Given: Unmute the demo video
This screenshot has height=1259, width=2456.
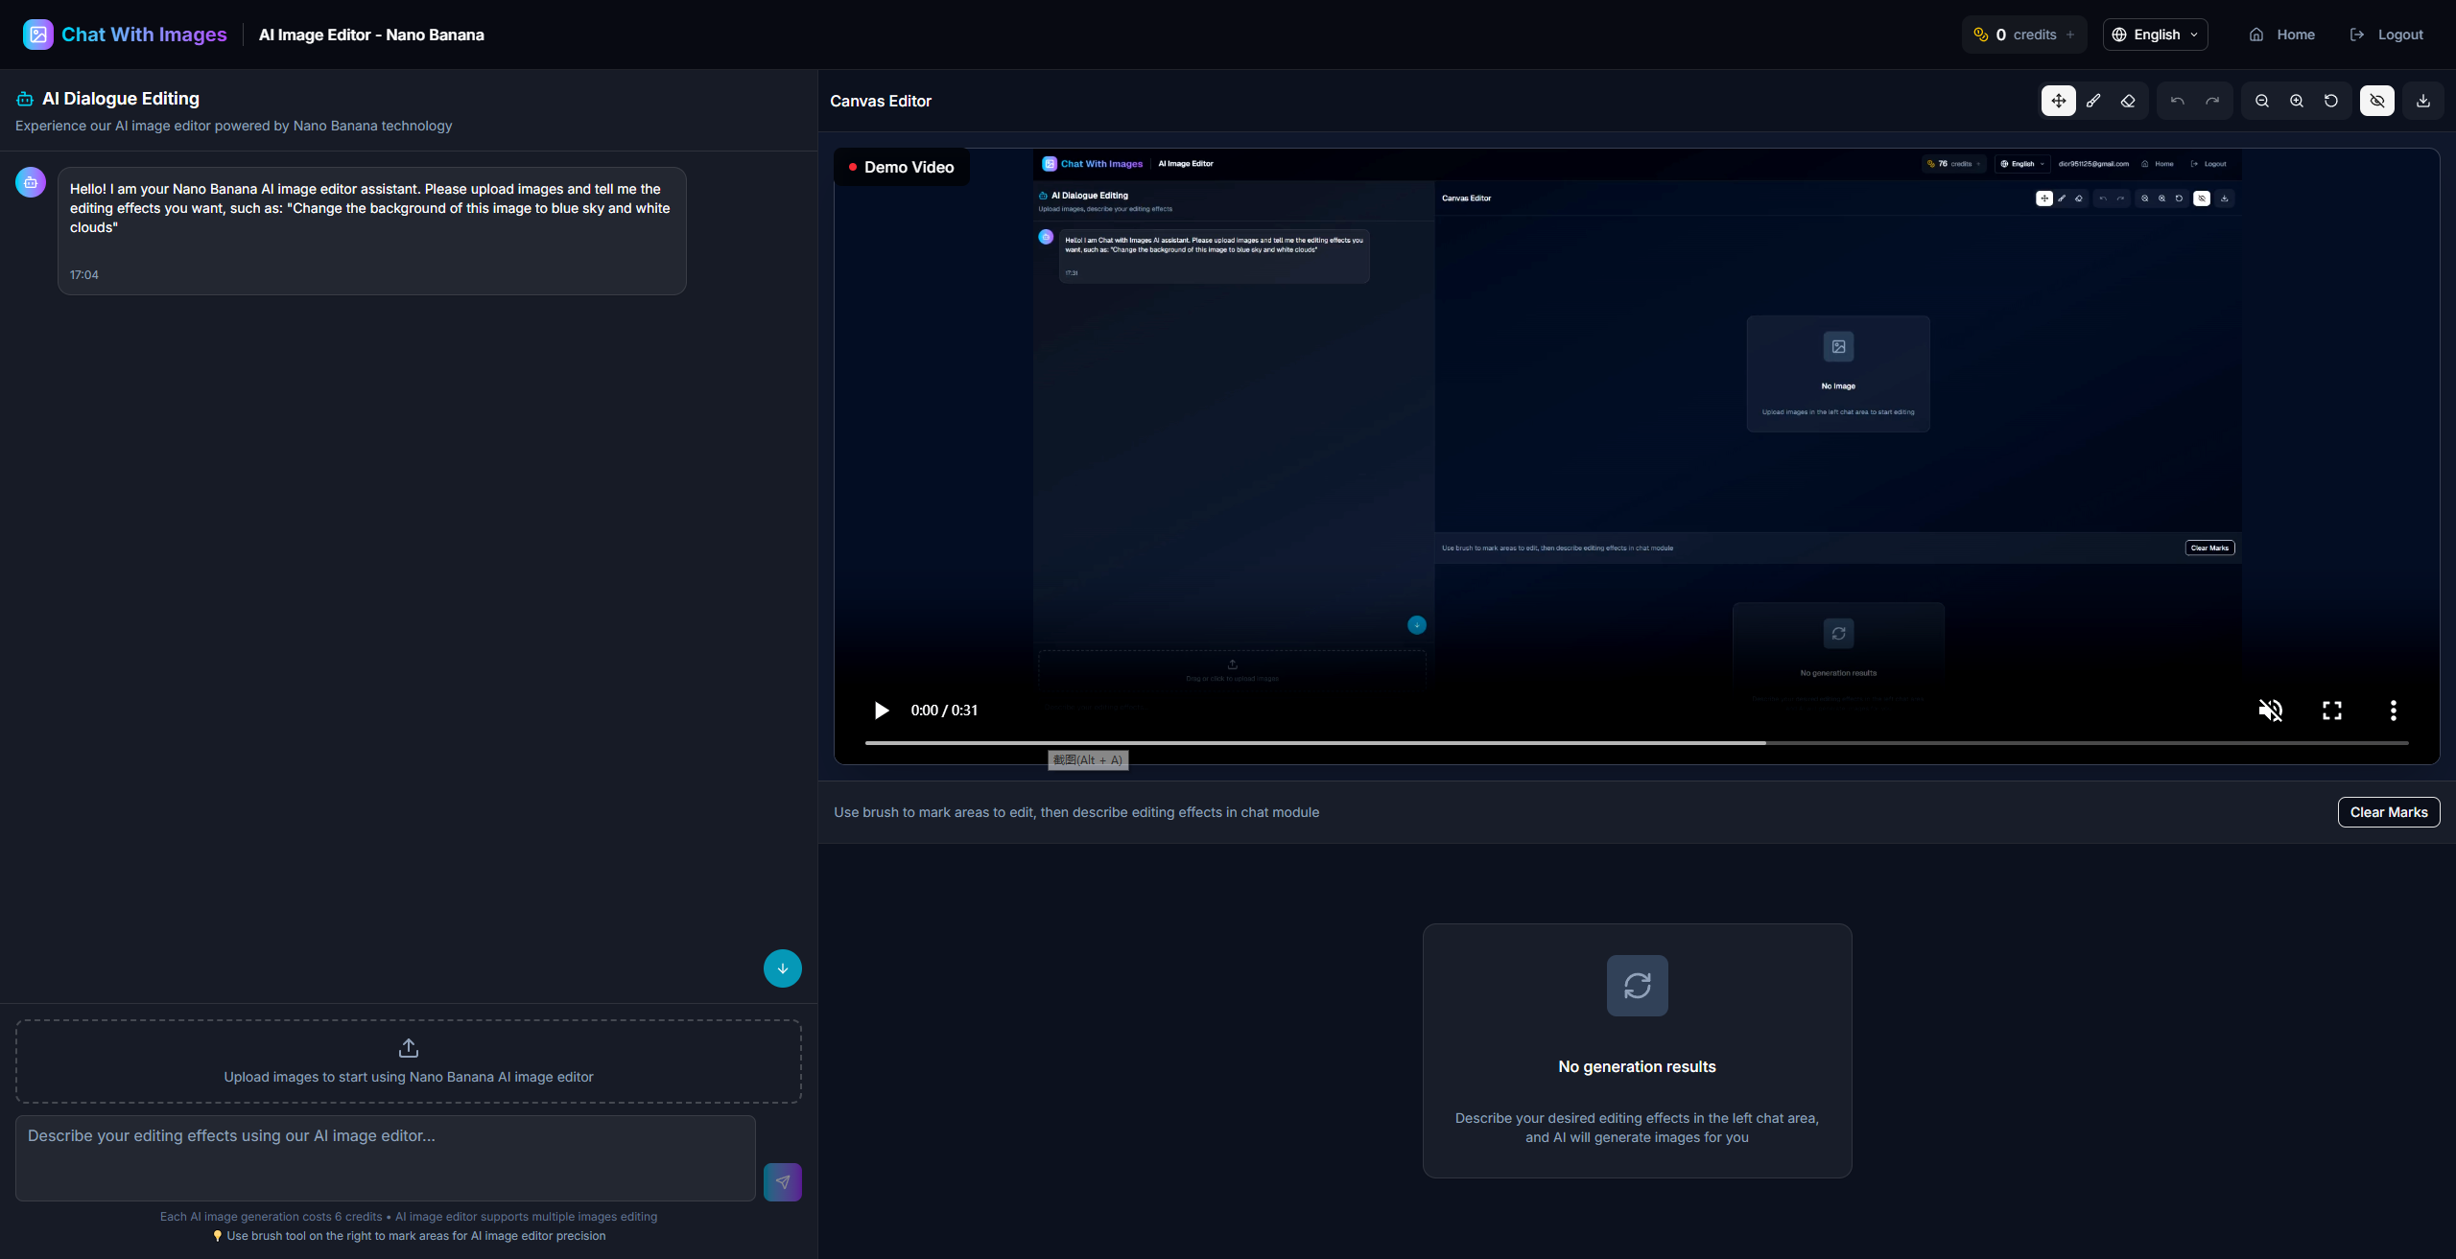Looking at the screenshot, I should click(x=2271, y=711).
